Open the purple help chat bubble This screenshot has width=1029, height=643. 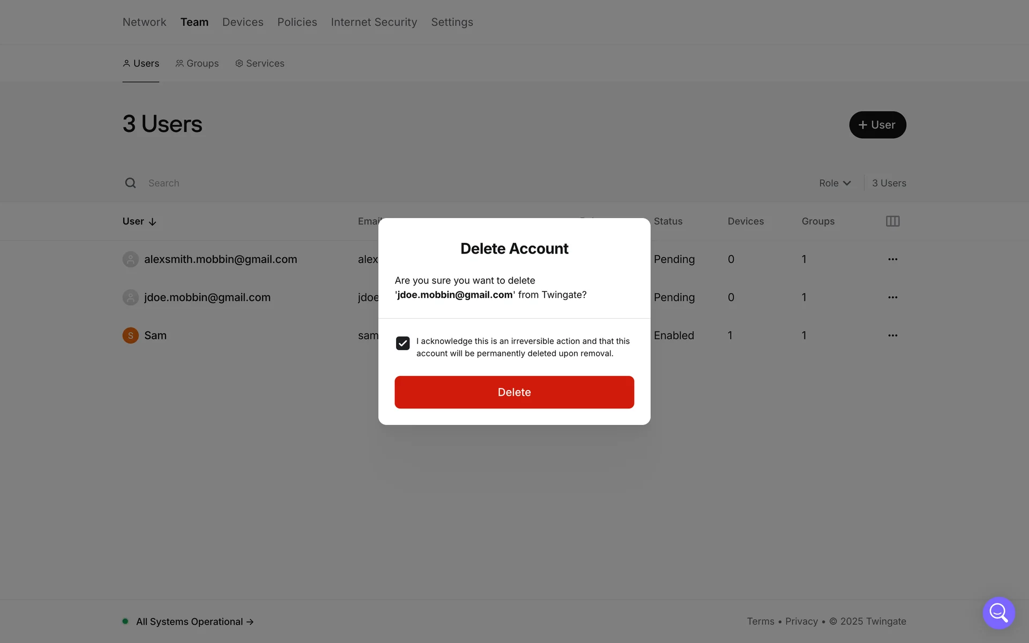998,612
